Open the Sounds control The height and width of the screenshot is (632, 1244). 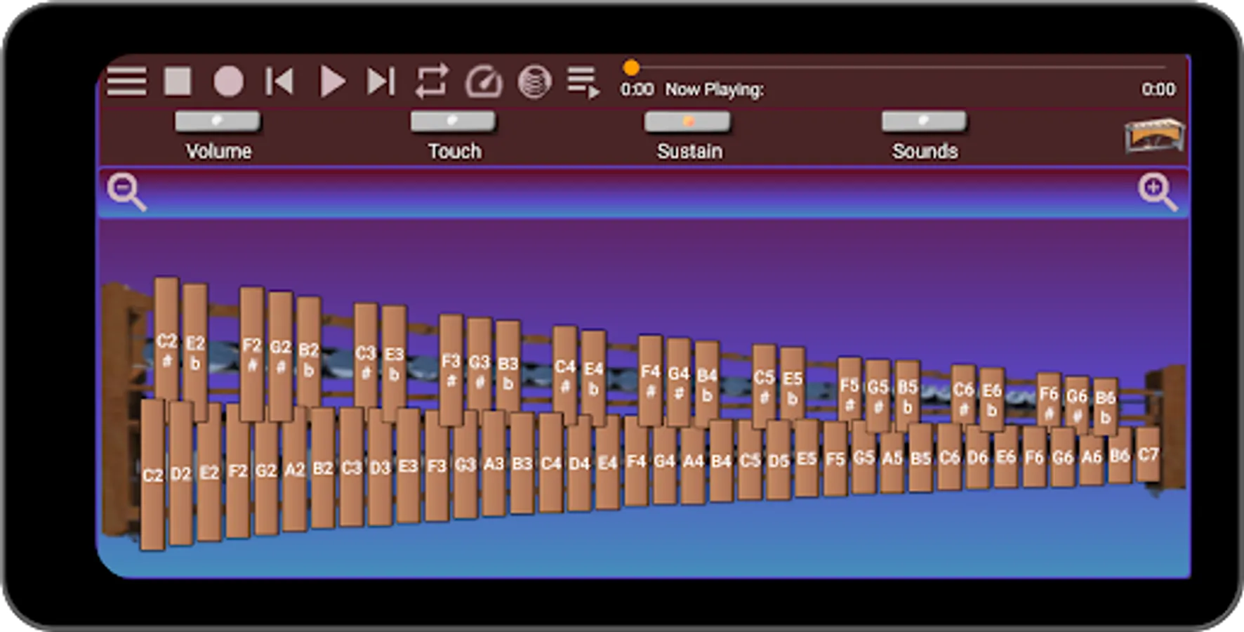point(924,121)
